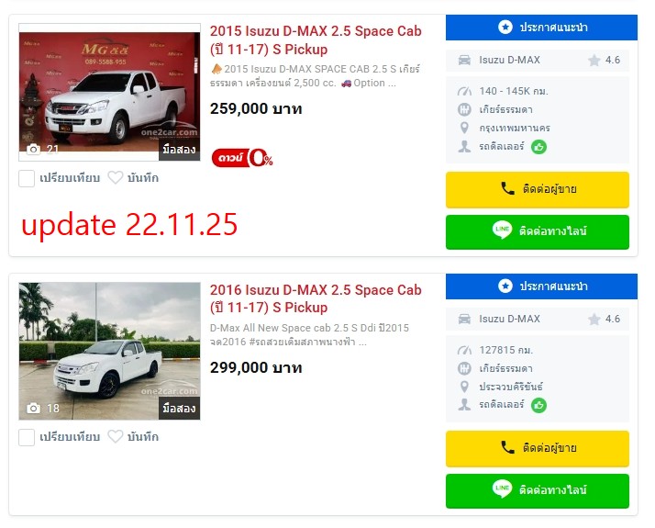Viewport: 655px width, 528px height.
Task: Click the rating star next to 4.6 in the first listing
Action: [594, 61]
